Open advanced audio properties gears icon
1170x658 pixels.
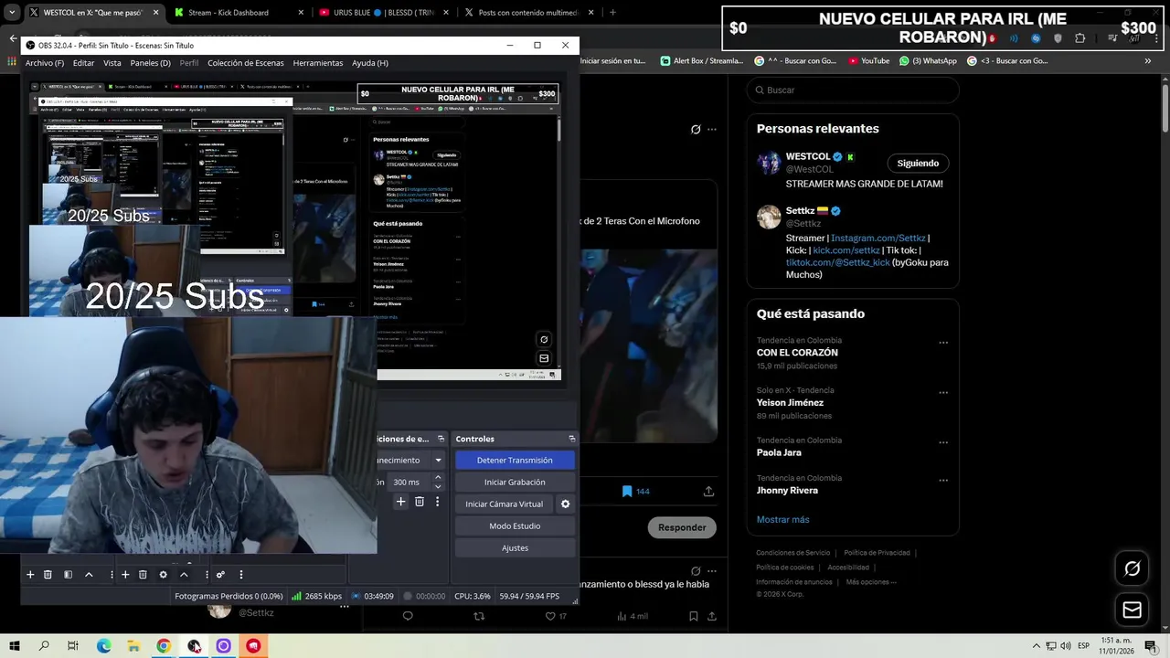click(220, 575)
